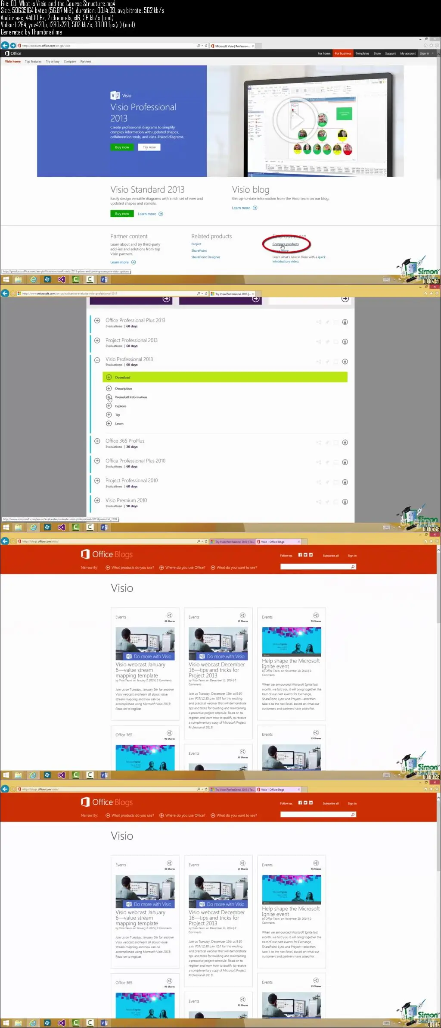Click the download arrow beside Visio Premium 2010
Image resolution: width=441 pixels, height=1028 pixels.
[345, 502]
